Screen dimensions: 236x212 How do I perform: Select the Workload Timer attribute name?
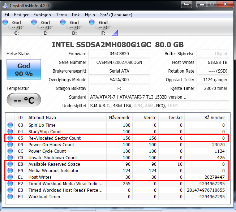(x=44, y=197)
